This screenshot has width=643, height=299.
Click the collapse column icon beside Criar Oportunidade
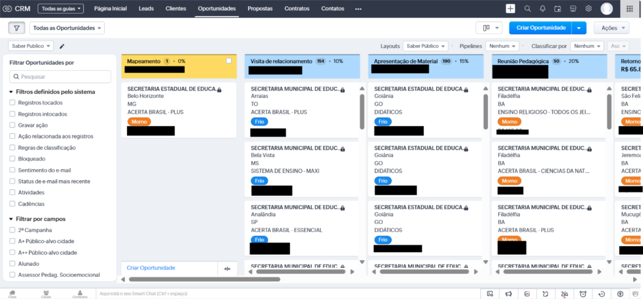point(228,269)
